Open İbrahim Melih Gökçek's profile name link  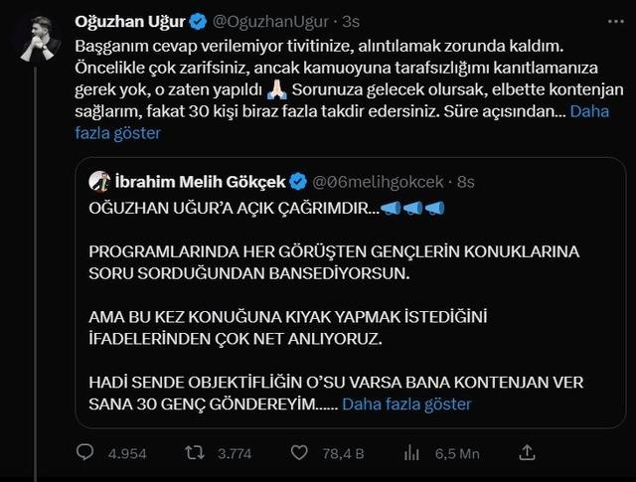pos(201,182)
